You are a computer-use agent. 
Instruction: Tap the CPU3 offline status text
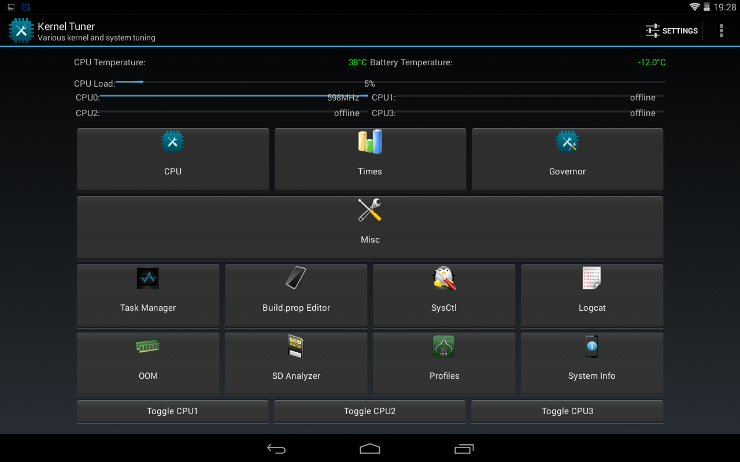pyautogui.click(x=643, y=113)
